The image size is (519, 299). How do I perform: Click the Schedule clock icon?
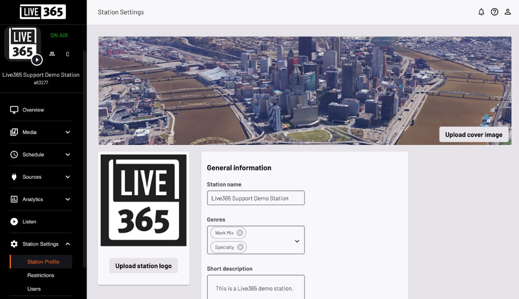tap(14, 155)
